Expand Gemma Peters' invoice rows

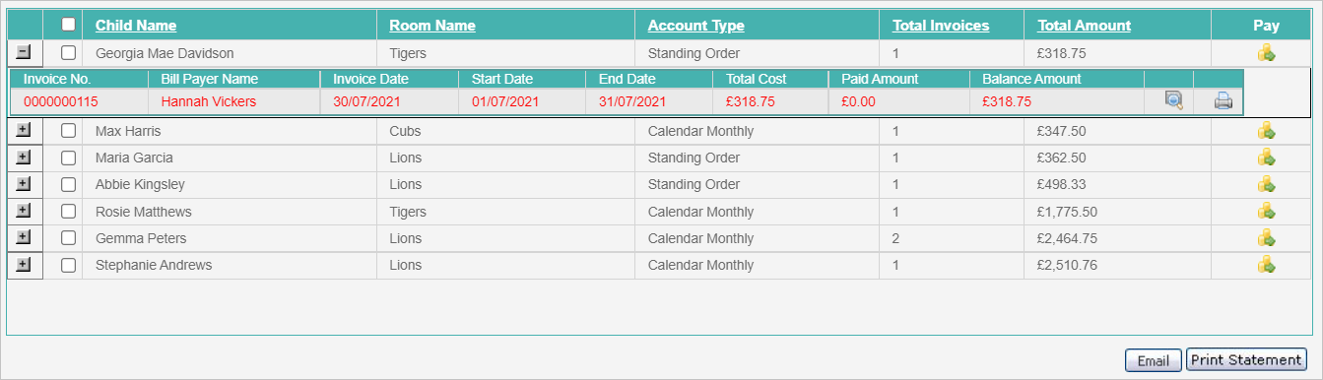25,237
